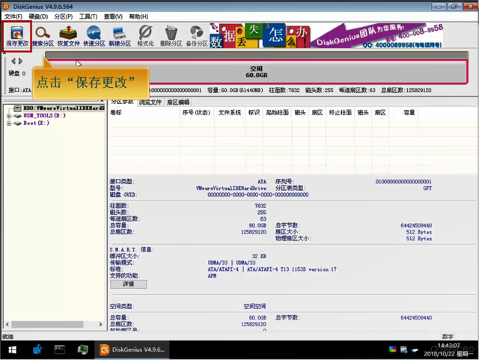Viewport: 479px width, 360px height.
Task: Click the DiskGenius banner advertisement
Action: pyautogui.click(x=326, y=35)
